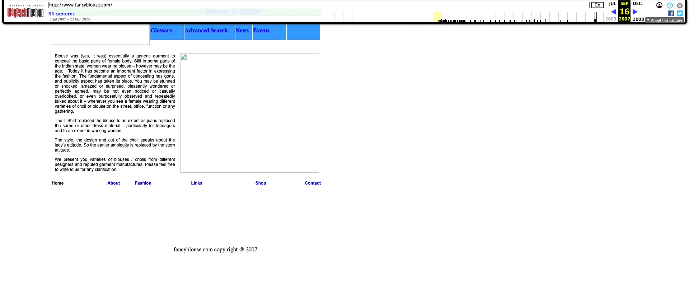This screenshot has width=689, height=288.
Task: Open Advanced Search navigation item
Action: [206, 31]
